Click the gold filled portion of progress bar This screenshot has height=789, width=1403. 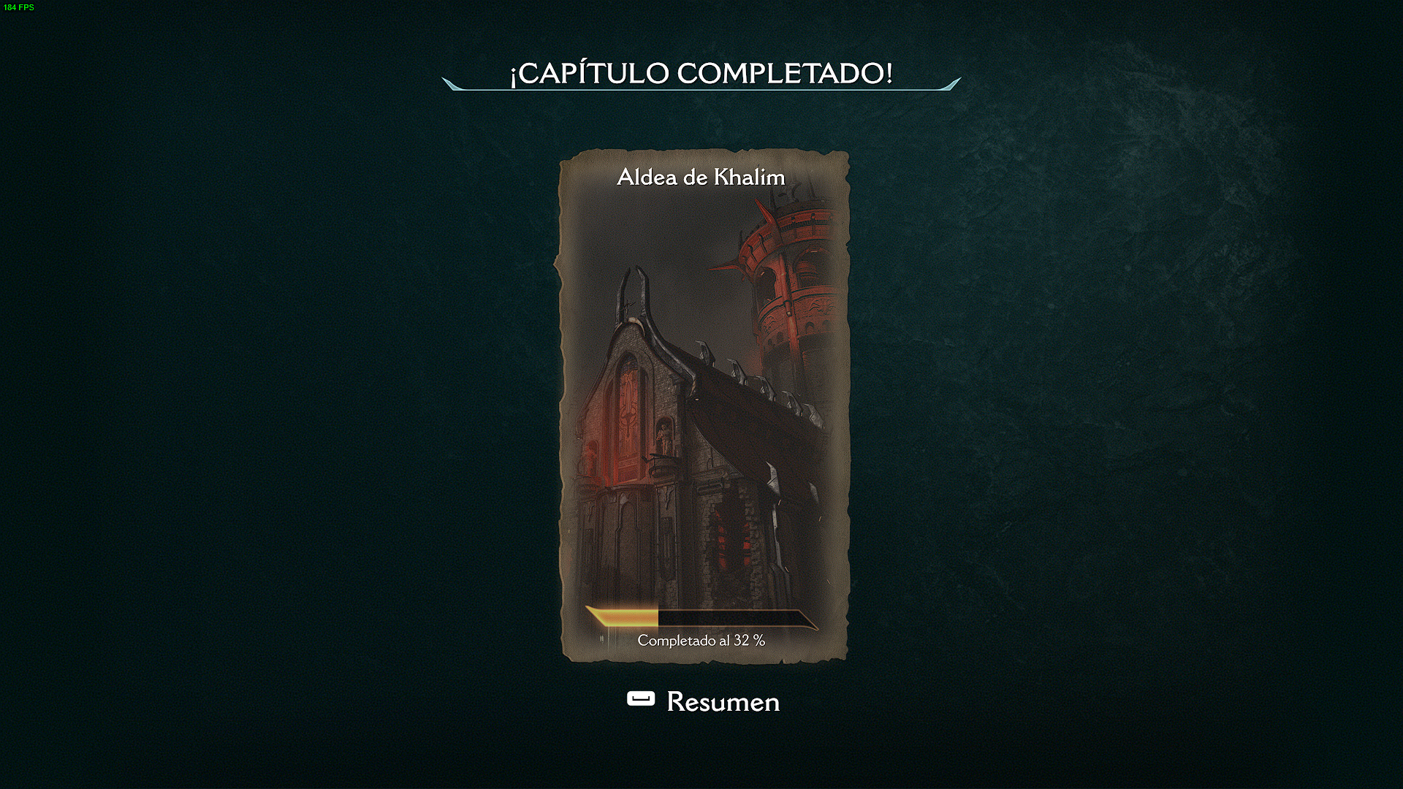(x=623, y=619)
